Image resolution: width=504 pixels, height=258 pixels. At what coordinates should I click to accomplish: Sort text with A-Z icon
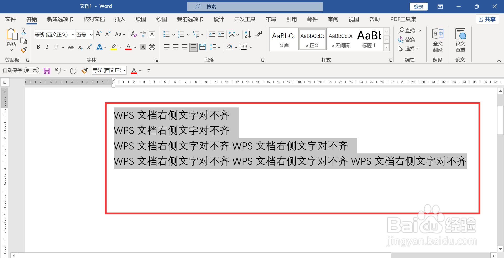248,34
